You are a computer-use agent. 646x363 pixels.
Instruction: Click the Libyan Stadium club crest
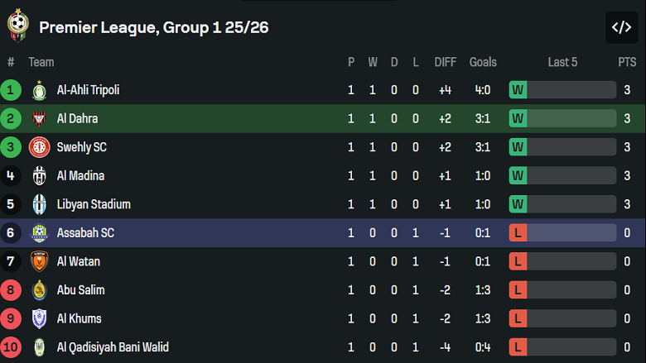coord(40,204)
